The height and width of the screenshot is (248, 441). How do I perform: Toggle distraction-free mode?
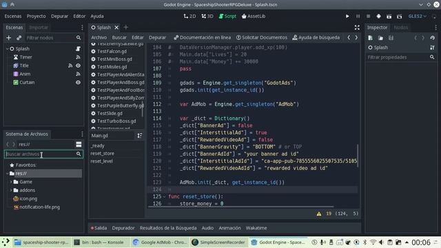pos(357,28)
